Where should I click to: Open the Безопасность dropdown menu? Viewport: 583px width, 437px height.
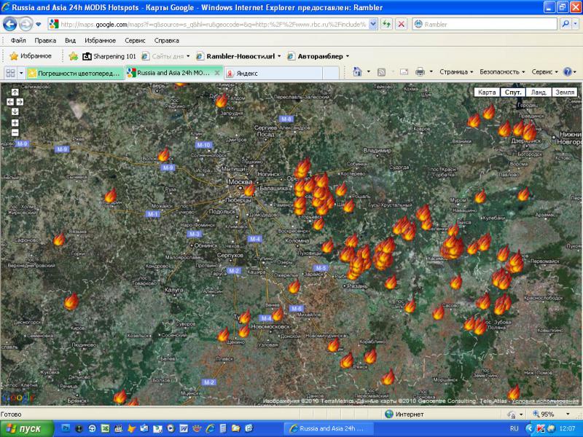[x=502, y=71]
